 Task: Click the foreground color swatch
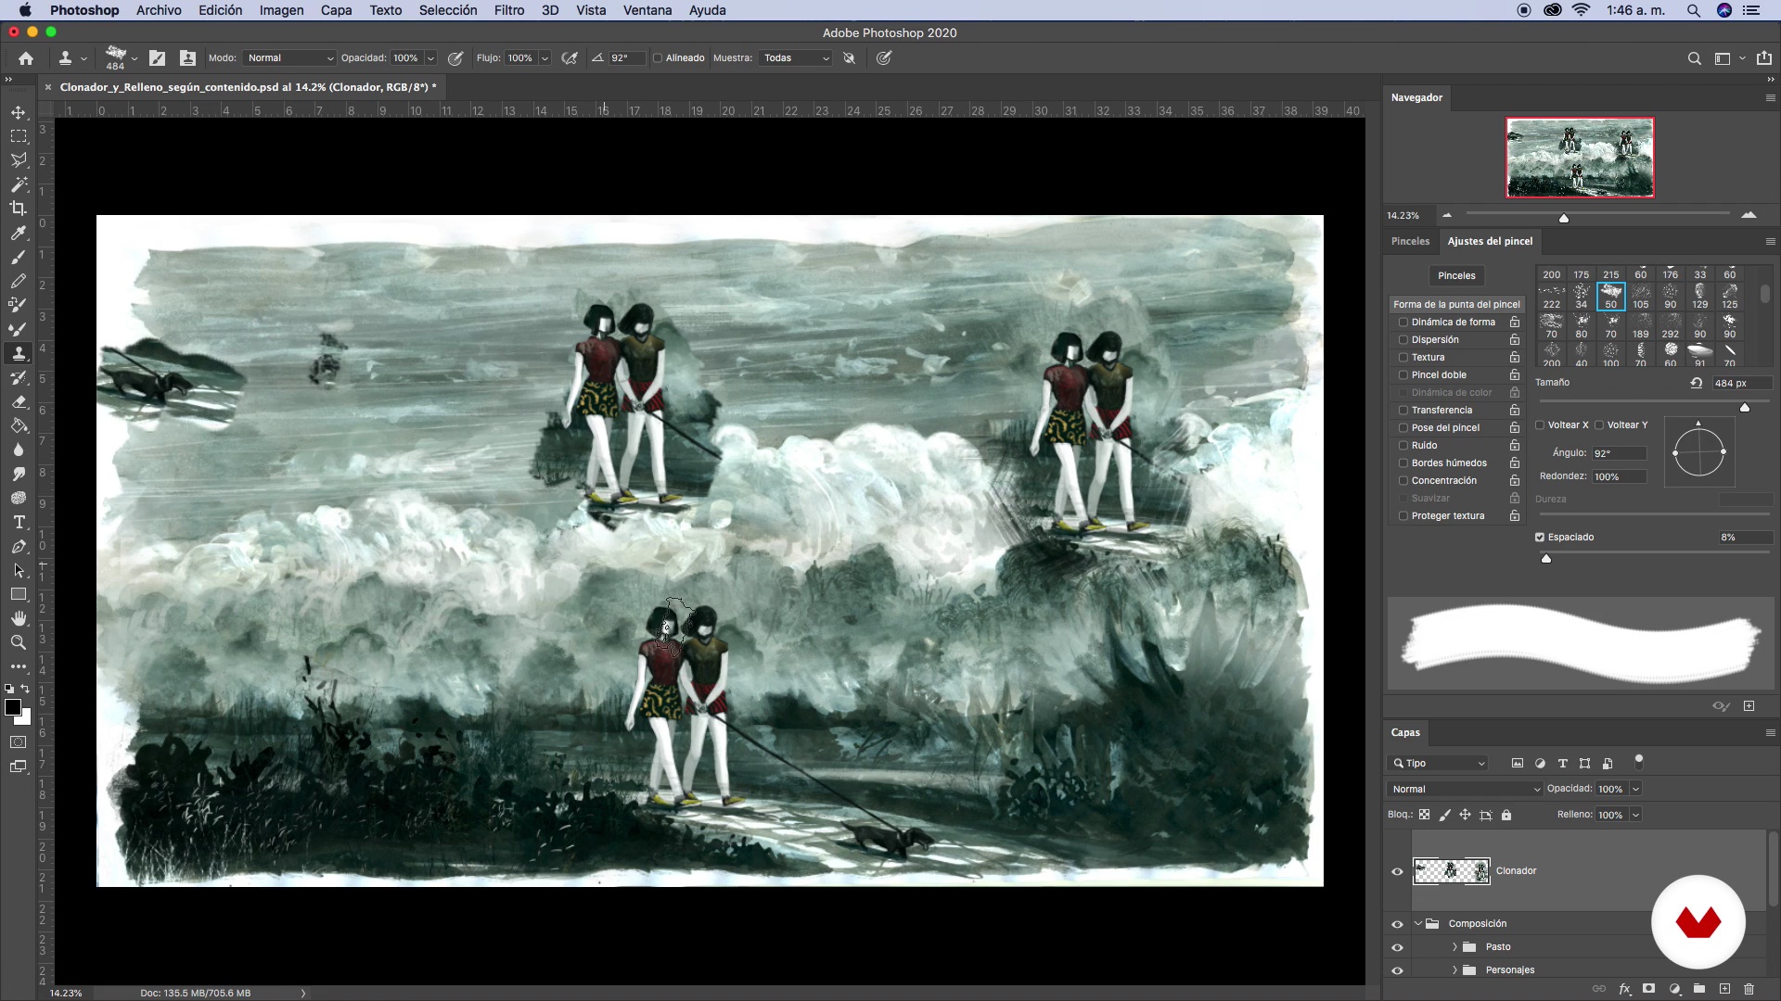(13, 708)
